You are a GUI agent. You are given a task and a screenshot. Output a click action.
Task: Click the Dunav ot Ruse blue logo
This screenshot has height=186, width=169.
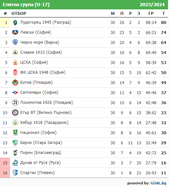tap(15, 163)
